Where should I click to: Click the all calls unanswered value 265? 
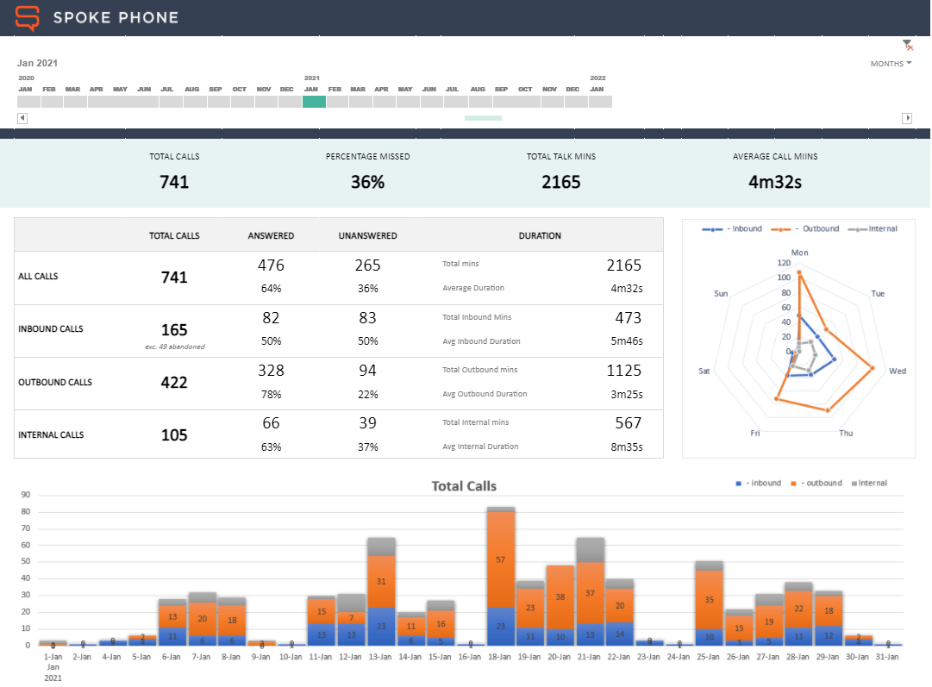pos(367,265)
